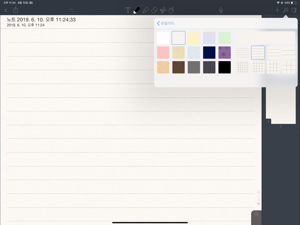The image size is (300, 225).
Task: Choose lavender paper color
Action: click(209, 38)
